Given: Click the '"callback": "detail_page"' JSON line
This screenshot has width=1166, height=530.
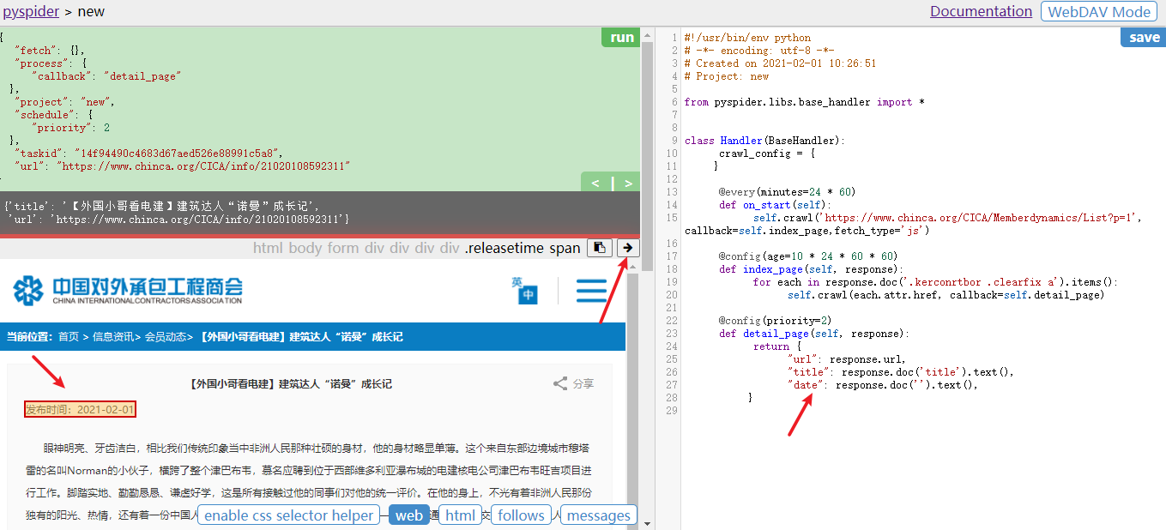Looking at the screenshot, I should coord(106,76).
